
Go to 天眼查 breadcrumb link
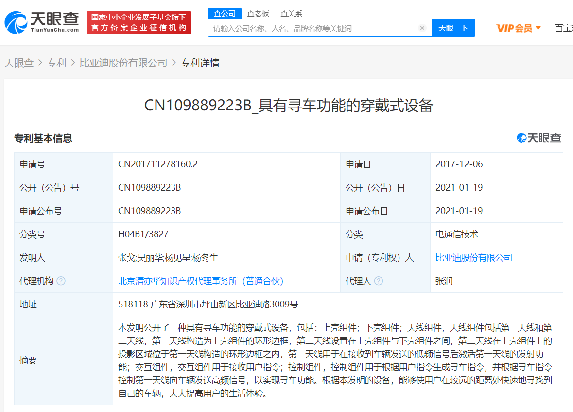click(18, 63)
